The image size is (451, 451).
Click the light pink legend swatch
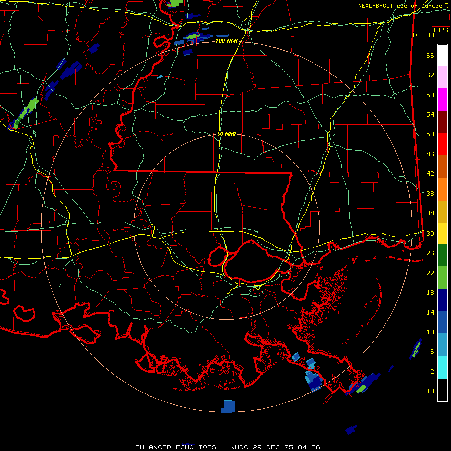[442, 77]
